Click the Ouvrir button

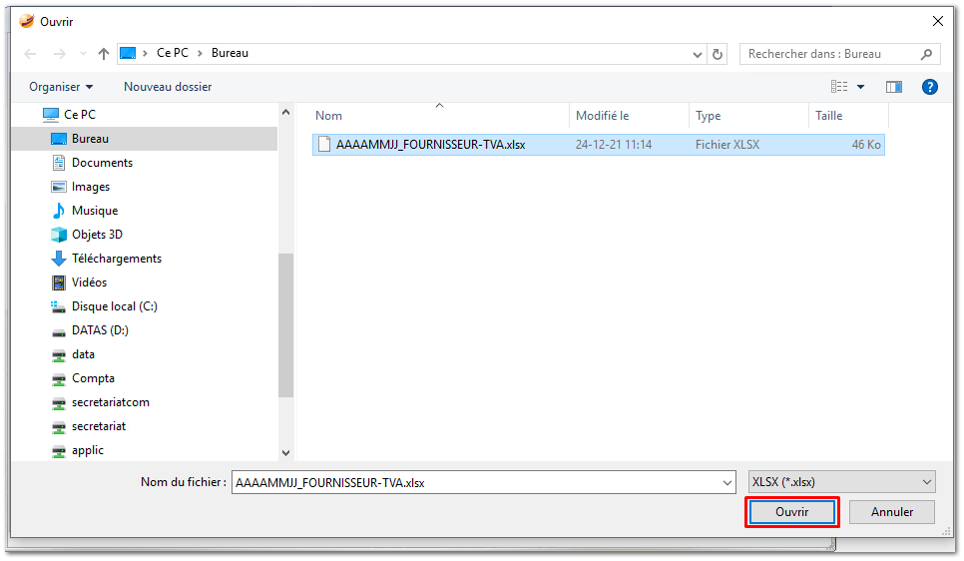(792, 512)
